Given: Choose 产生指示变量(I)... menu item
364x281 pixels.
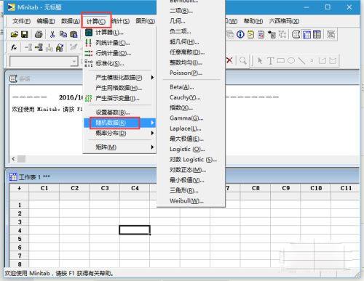Looking at the screenshot, I should (x=119, y=98).
